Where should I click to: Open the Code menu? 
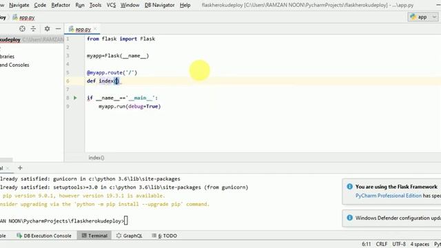(x=40, y=5)
